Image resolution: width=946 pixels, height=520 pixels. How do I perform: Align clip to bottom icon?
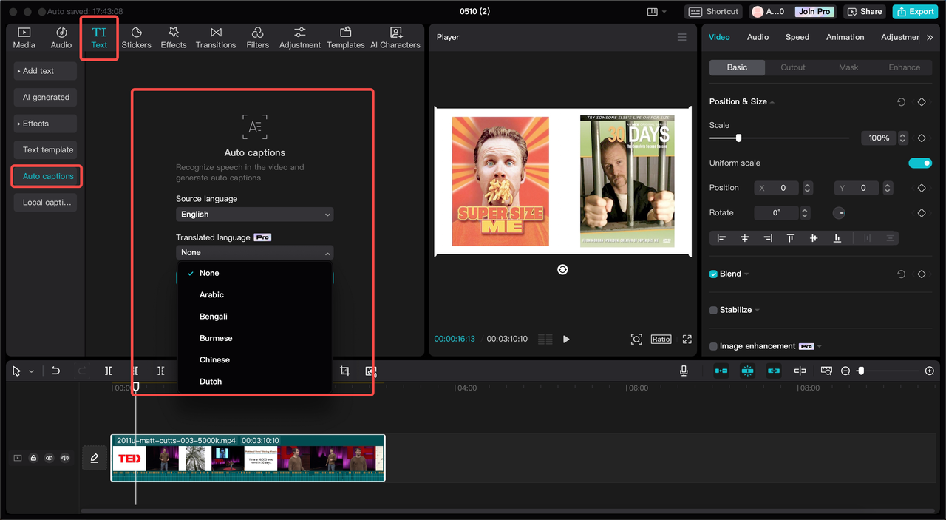837,237
